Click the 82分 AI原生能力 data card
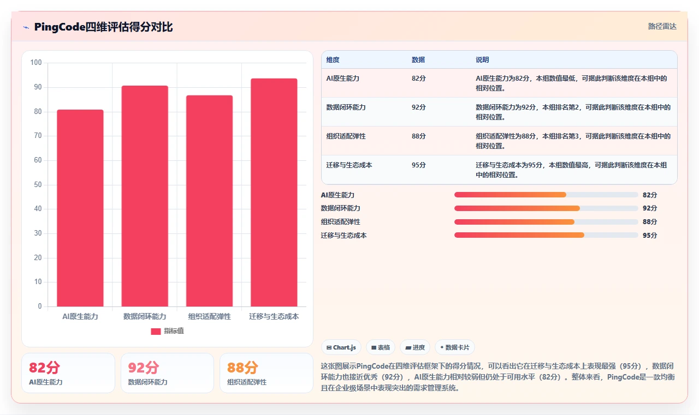Screen dimensions: 699x415 coord(68,373)
